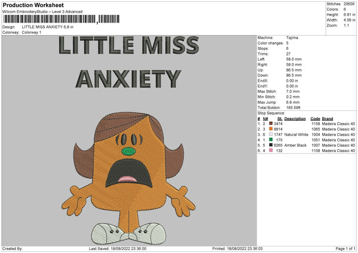
Task: Click stitch count 8814 in row 2
Action: pos(278,129)
